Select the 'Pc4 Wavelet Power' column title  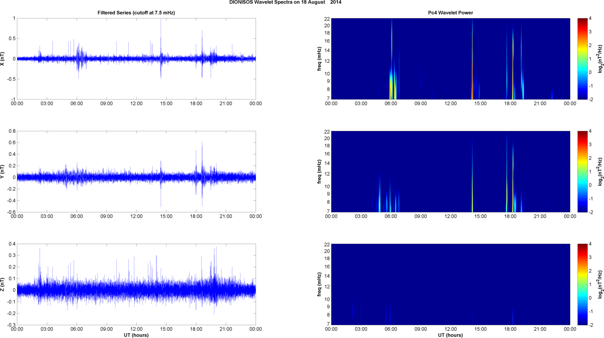450,13
